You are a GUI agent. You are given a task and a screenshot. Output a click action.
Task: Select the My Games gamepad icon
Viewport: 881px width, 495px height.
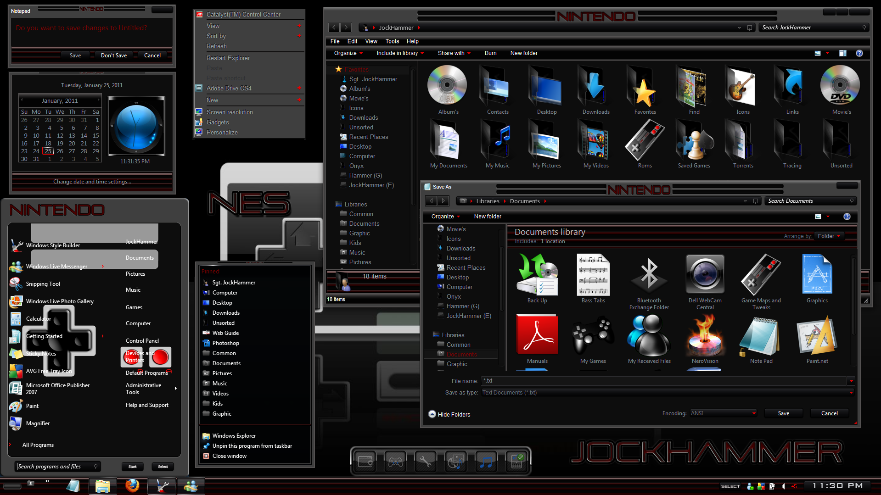pyautogui.click(x=593, y=335)
